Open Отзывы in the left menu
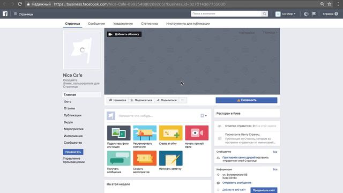Image resolution: width=343 pixels, height=193 pixels. click(69, 108)
